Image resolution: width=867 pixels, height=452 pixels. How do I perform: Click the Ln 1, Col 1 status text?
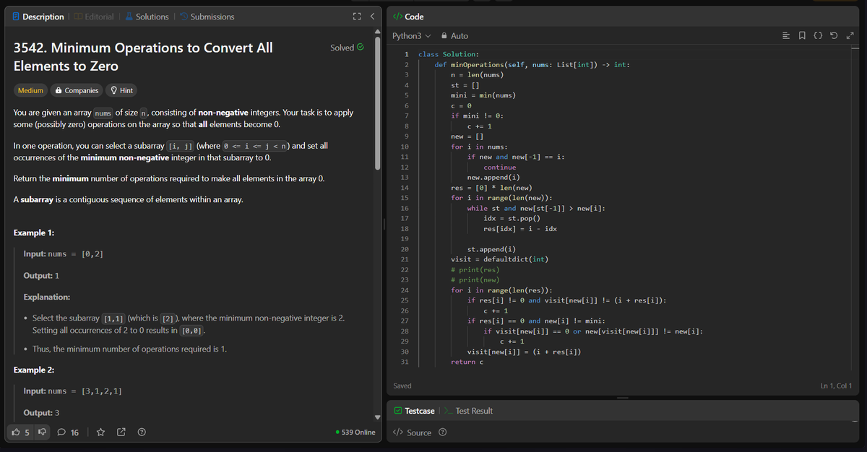point(836,386)
